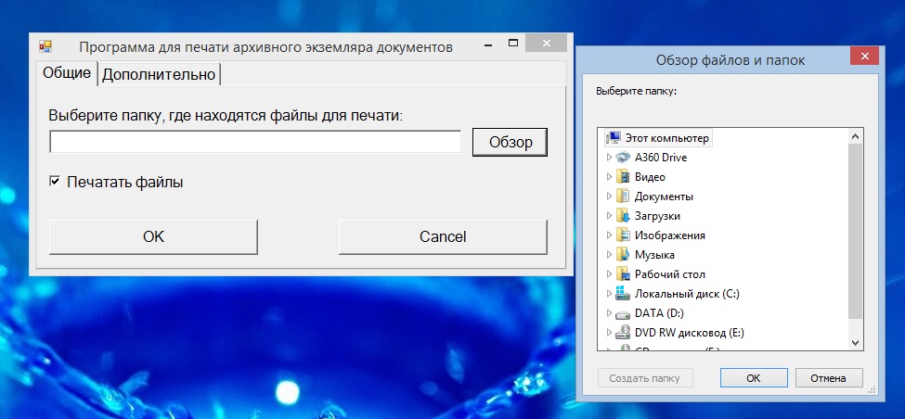Expand the Рабочий стол tree node
Image resolution: width=905 pixels, height=419 pixels.
tap(609, 274)
